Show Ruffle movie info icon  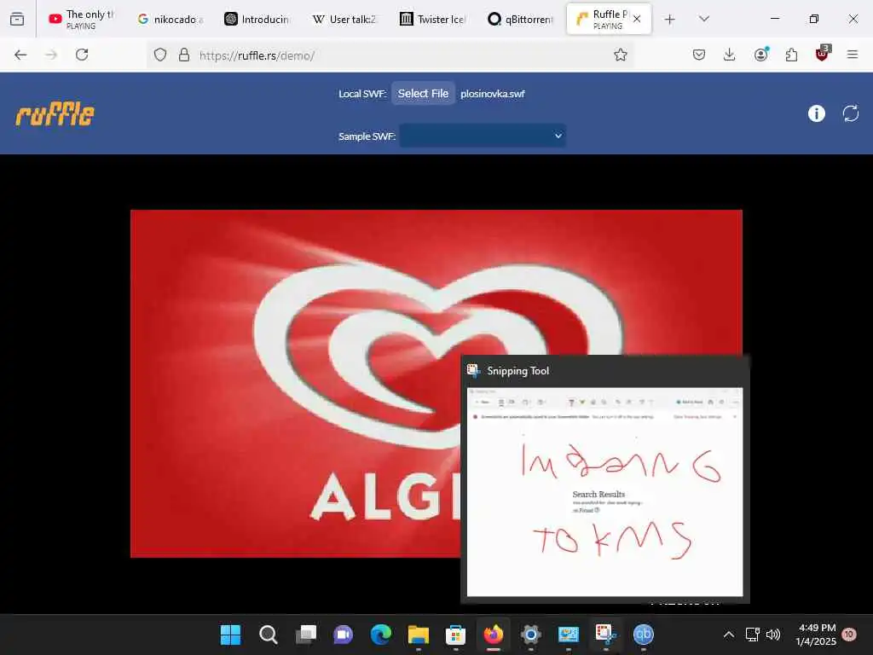(x=816, y=113)
